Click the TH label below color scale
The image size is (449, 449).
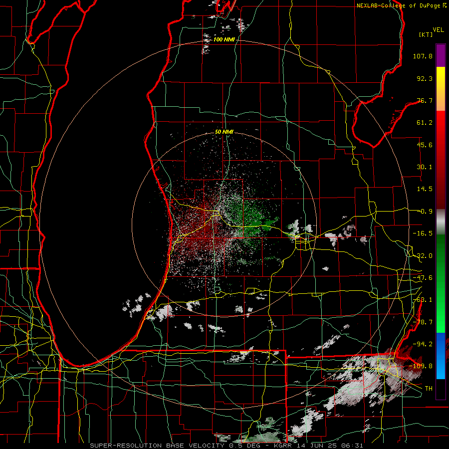tap(429, 389)
